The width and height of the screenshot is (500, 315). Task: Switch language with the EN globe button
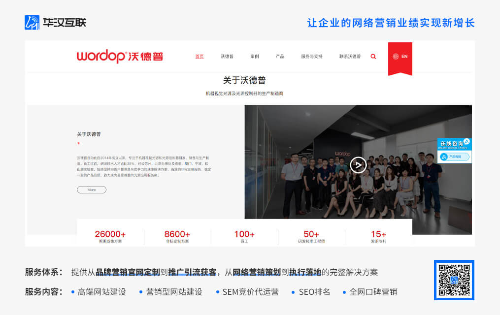[x=400, y=57]
